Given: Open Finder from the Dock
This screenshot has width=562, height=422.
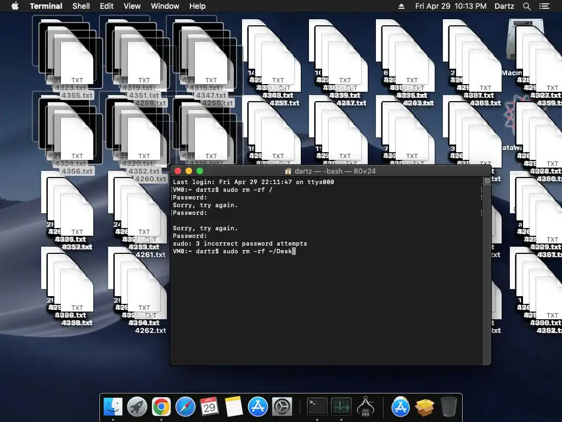Looking at the screenshot, I should pos(113,407).
